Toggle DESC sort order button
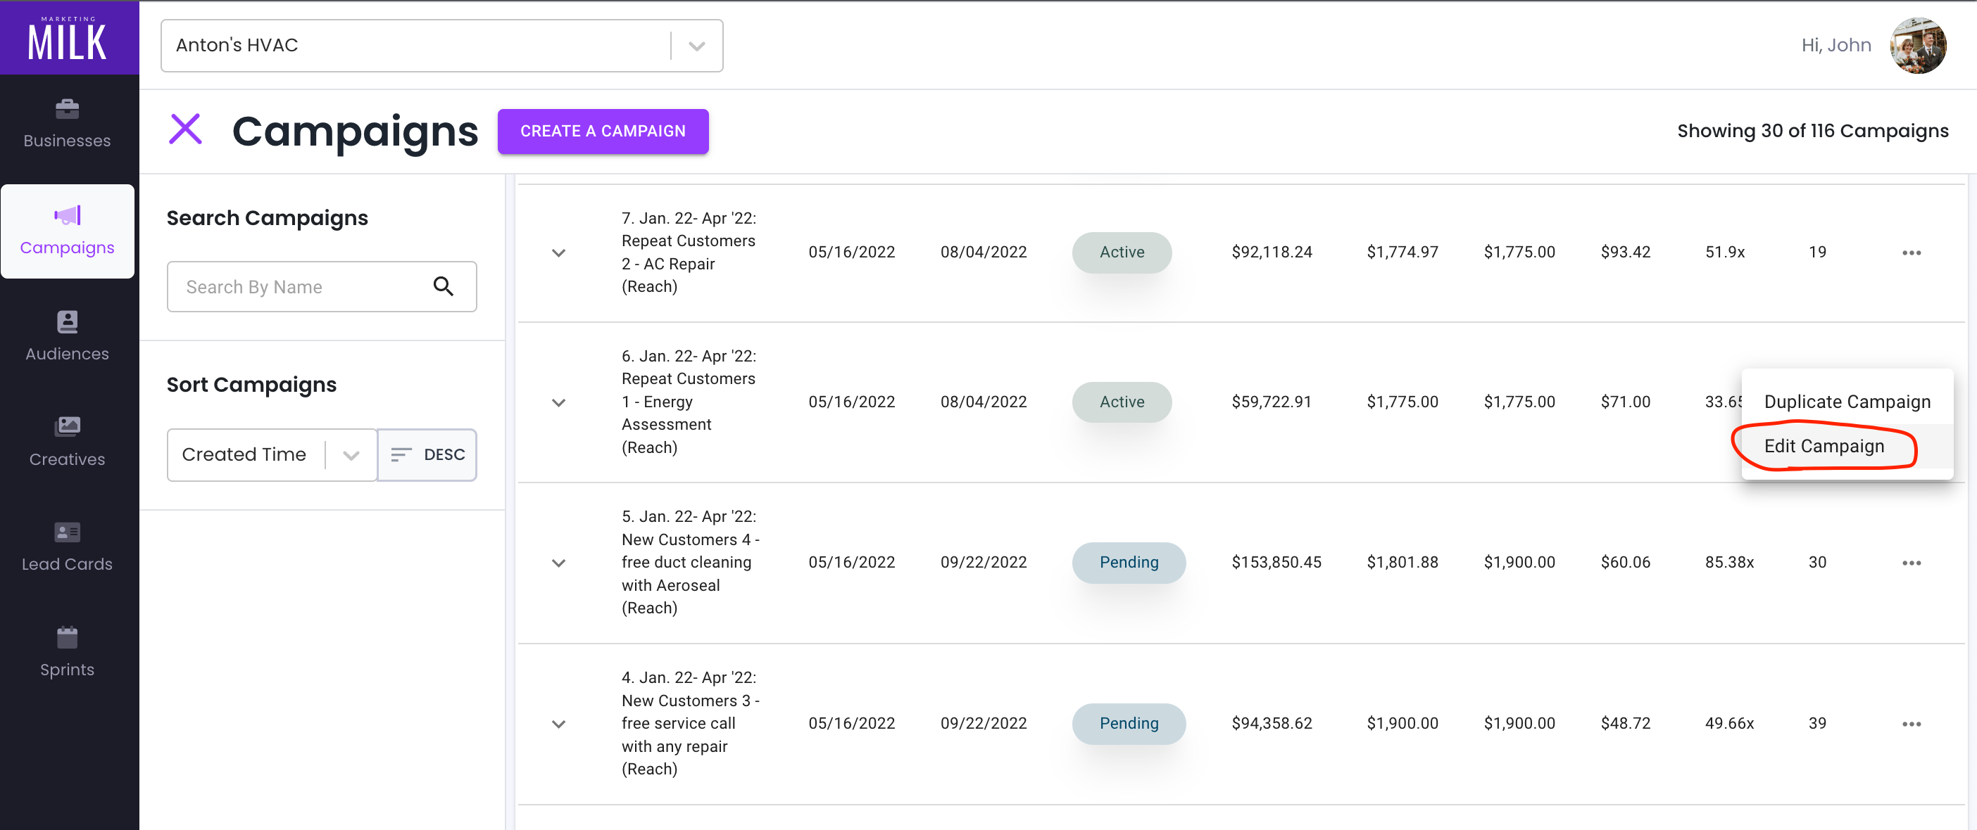This screenshot has height=830, width=1977. [427, 454]
